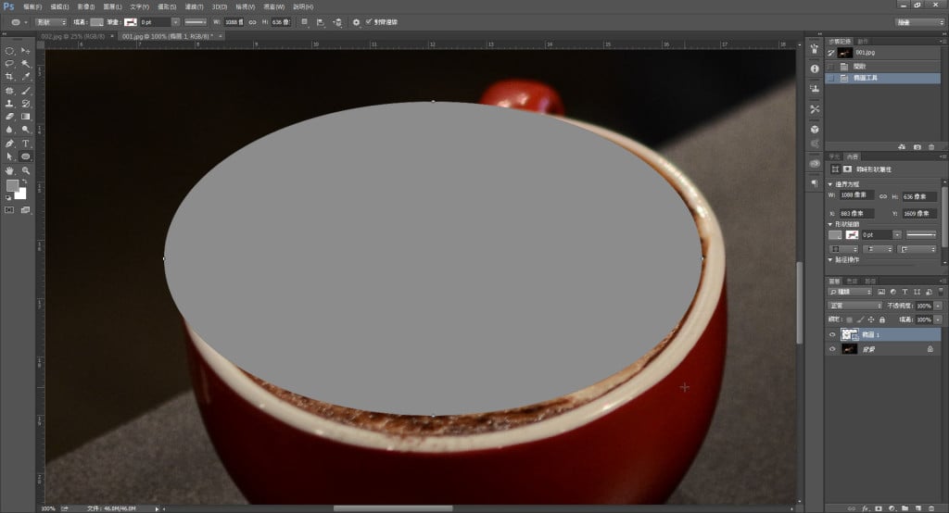949x513 pixels.
Task: Select the Pen tool
Action: (x=9, y=144)
